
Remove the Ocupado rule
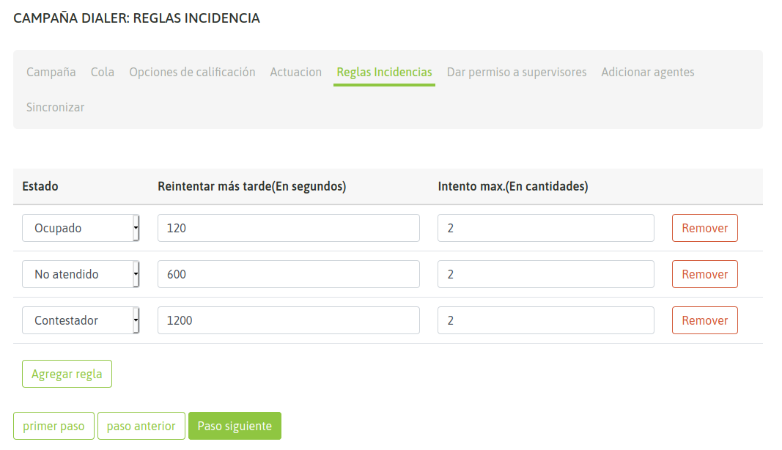coord(704,228)
